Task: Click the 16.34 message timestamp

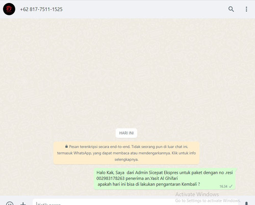Action: click(x=223, y=186)
